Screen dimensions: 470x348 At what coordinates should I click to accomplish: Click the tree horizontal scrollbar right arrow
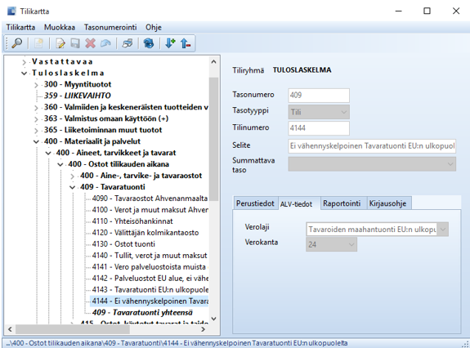203,329
